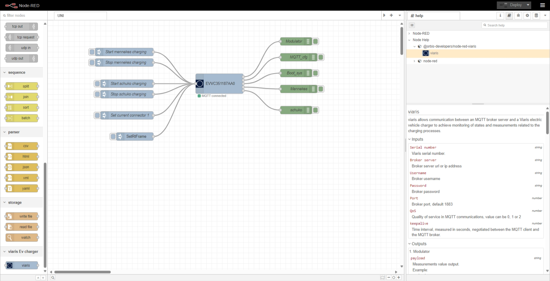550x281 pixels.
Task: Open the flow list dropdown arrow
Action: [400, 15]
